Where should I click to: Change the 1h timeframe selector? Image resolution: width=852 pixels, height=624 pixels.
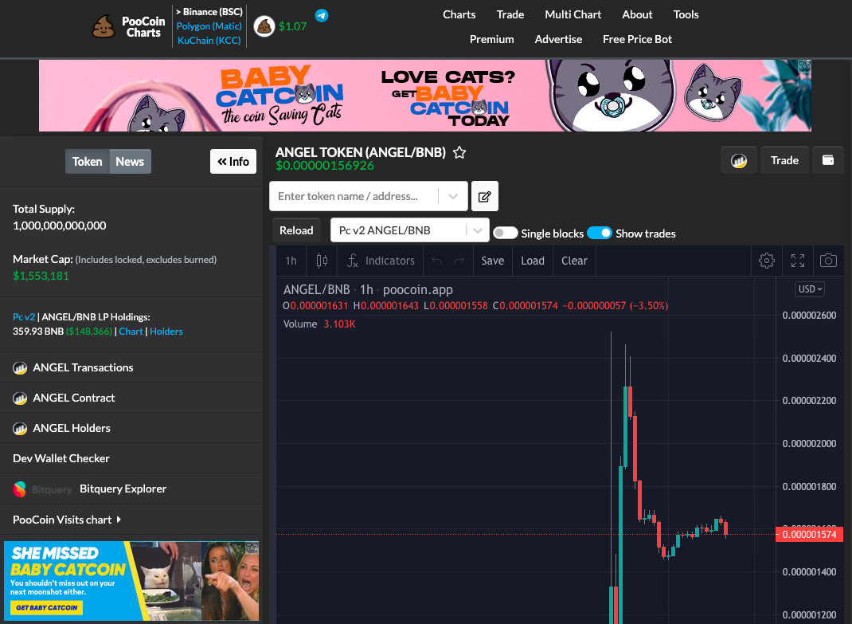[291, 261]
